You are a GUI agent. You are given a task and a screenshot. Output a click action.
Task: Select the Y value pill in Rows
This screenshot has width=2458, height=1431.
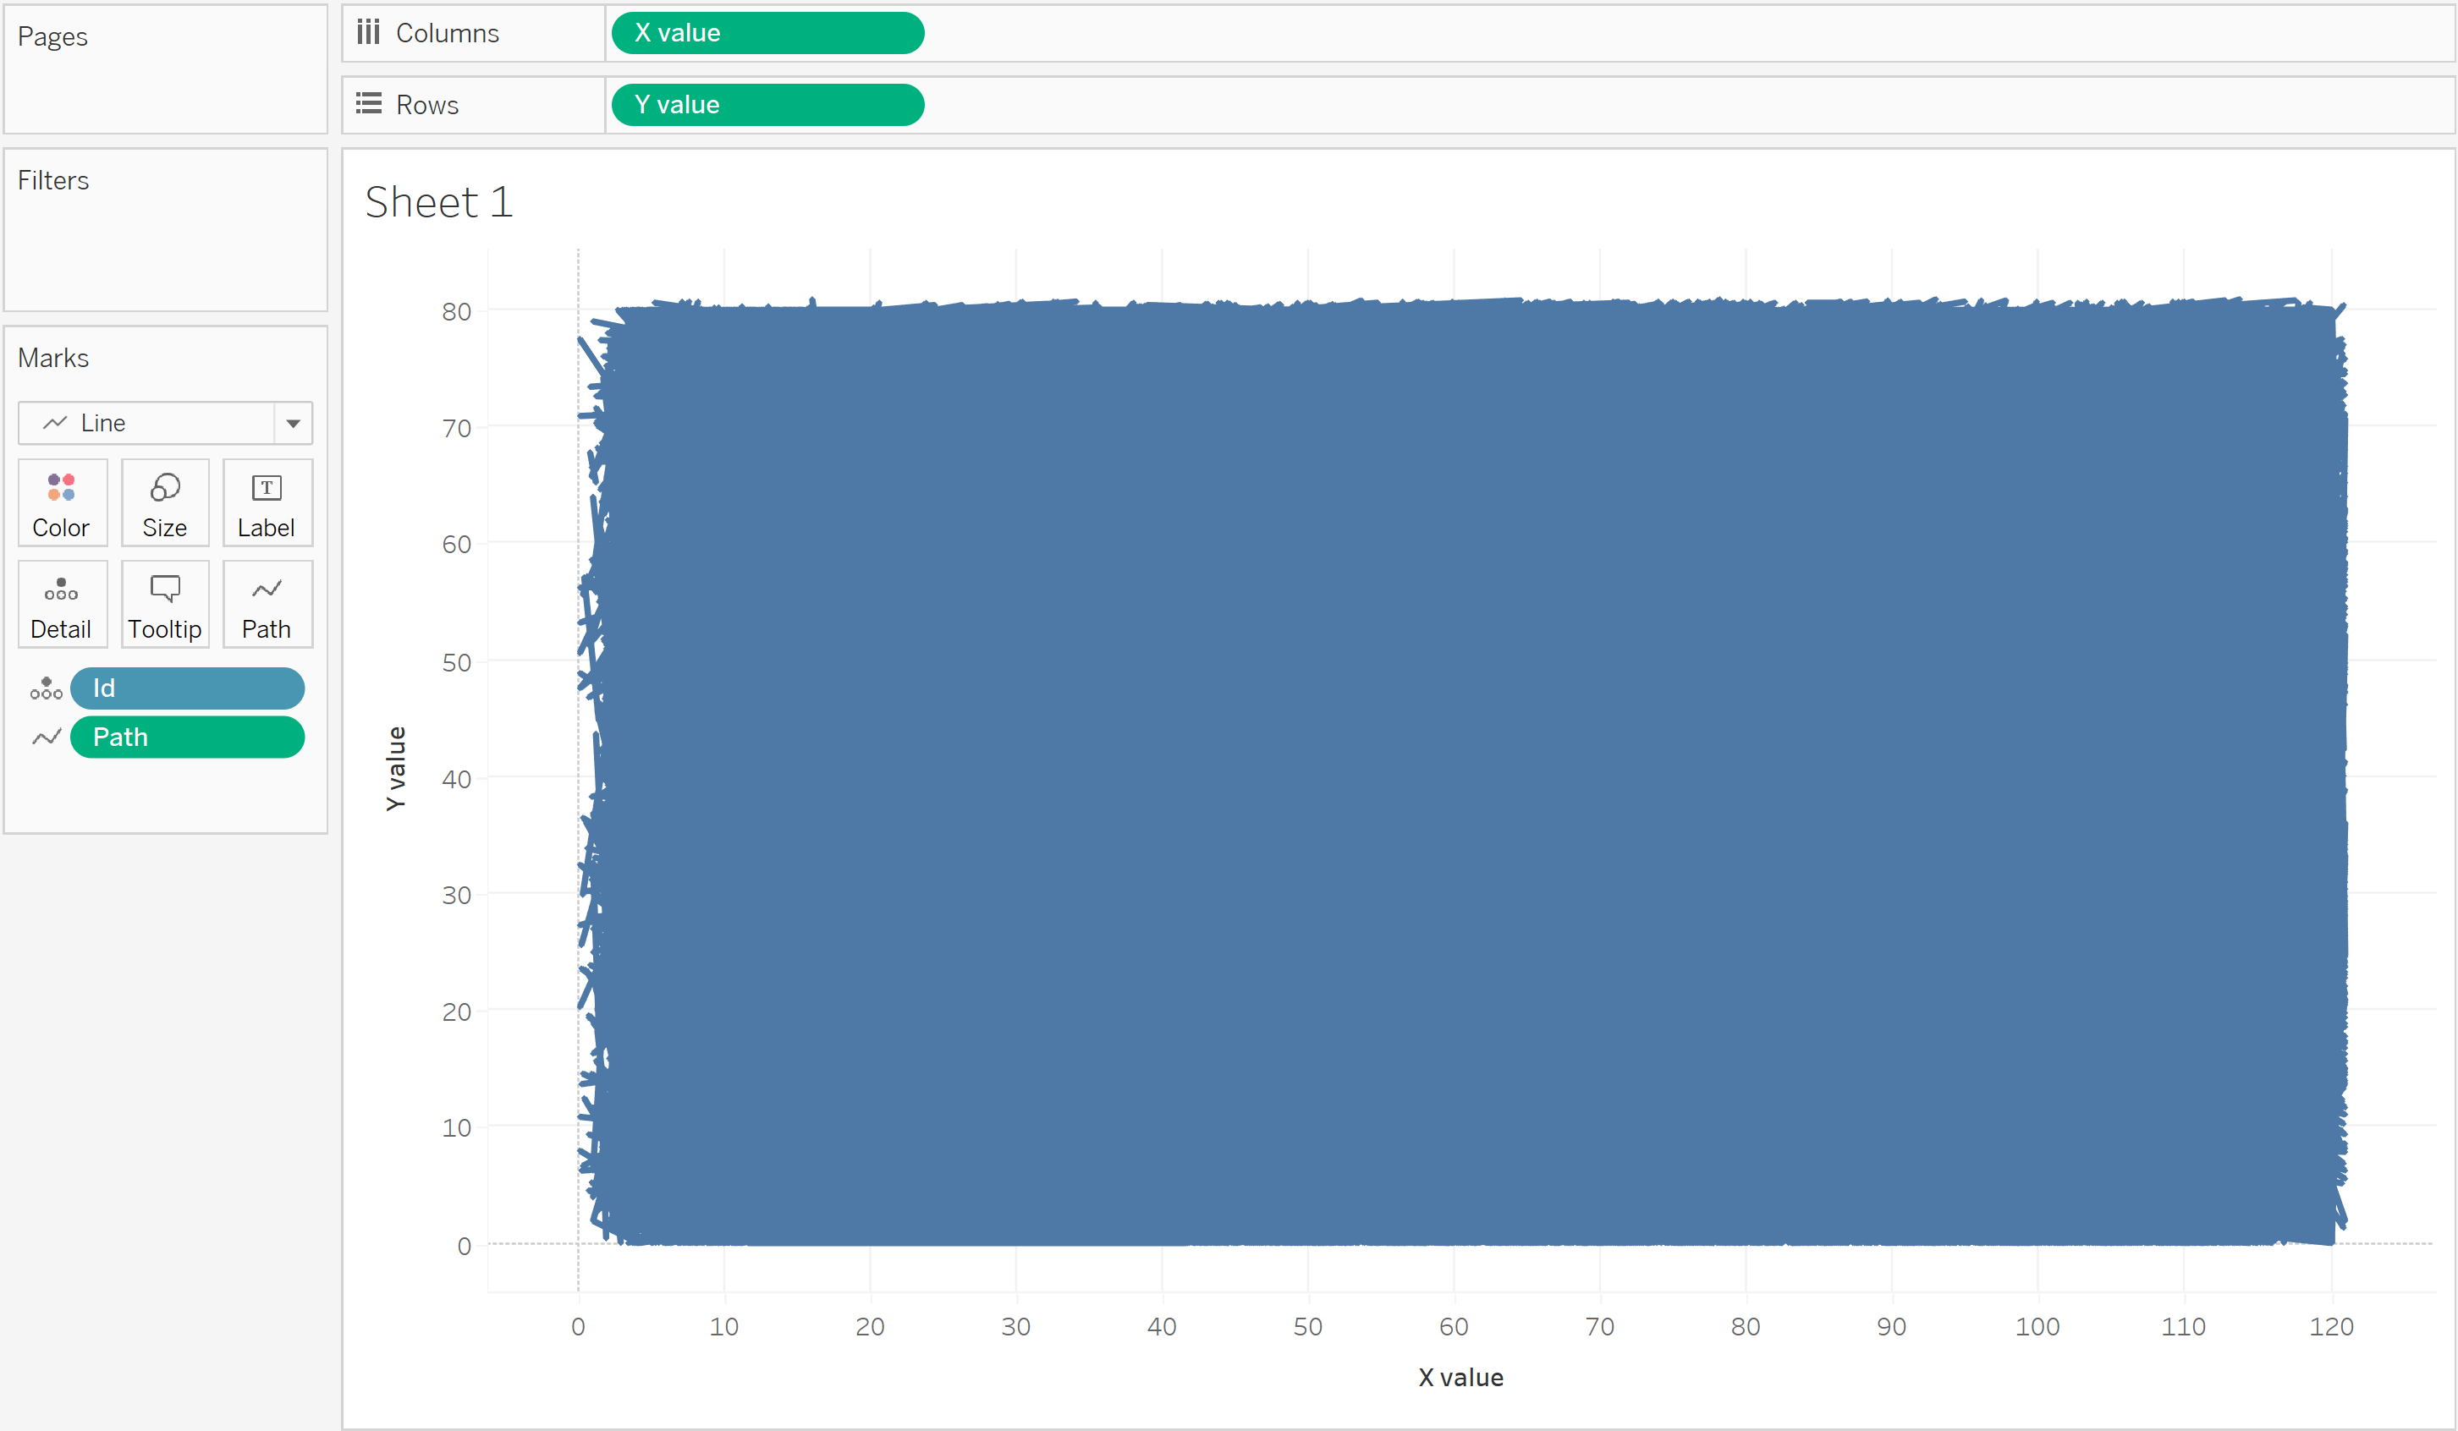click(x=767, y=104)
